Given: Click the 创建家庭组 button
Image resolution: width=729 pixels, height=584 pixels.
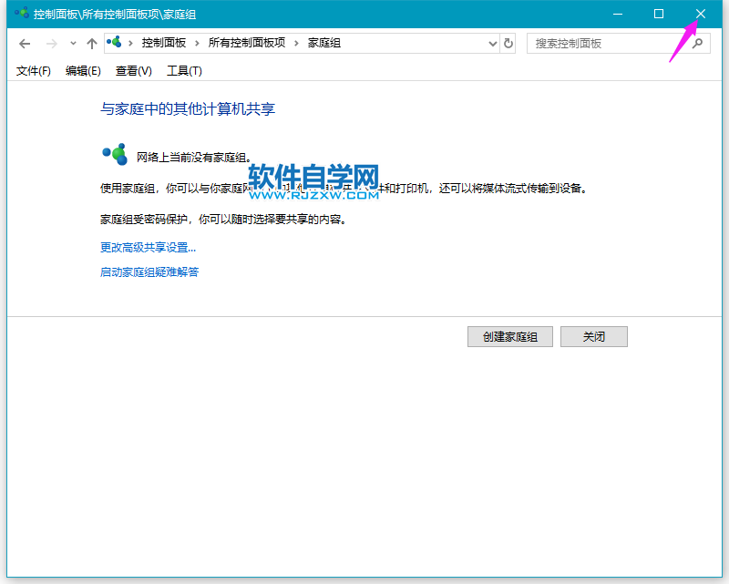Looking at the screenshot, I should pos(509,337).
